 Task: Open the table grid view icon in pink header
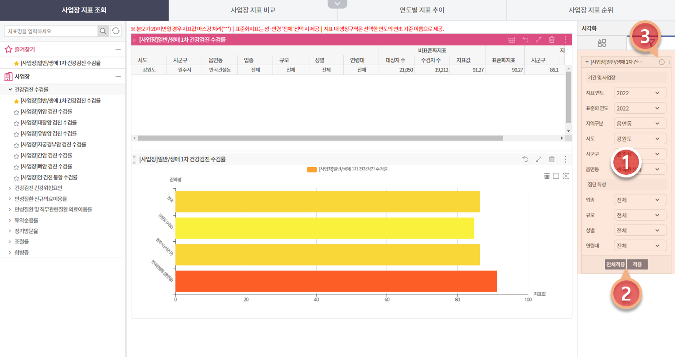coord(512,40)
